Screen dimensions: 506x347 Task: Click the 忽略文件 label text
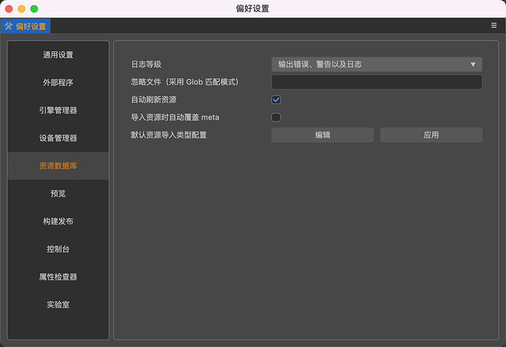pos(185,82)
